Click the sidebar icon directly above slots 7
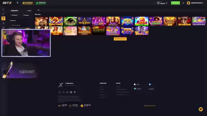Image resolution: width=207 pixels, height=116 pixels. pos(4,14)
